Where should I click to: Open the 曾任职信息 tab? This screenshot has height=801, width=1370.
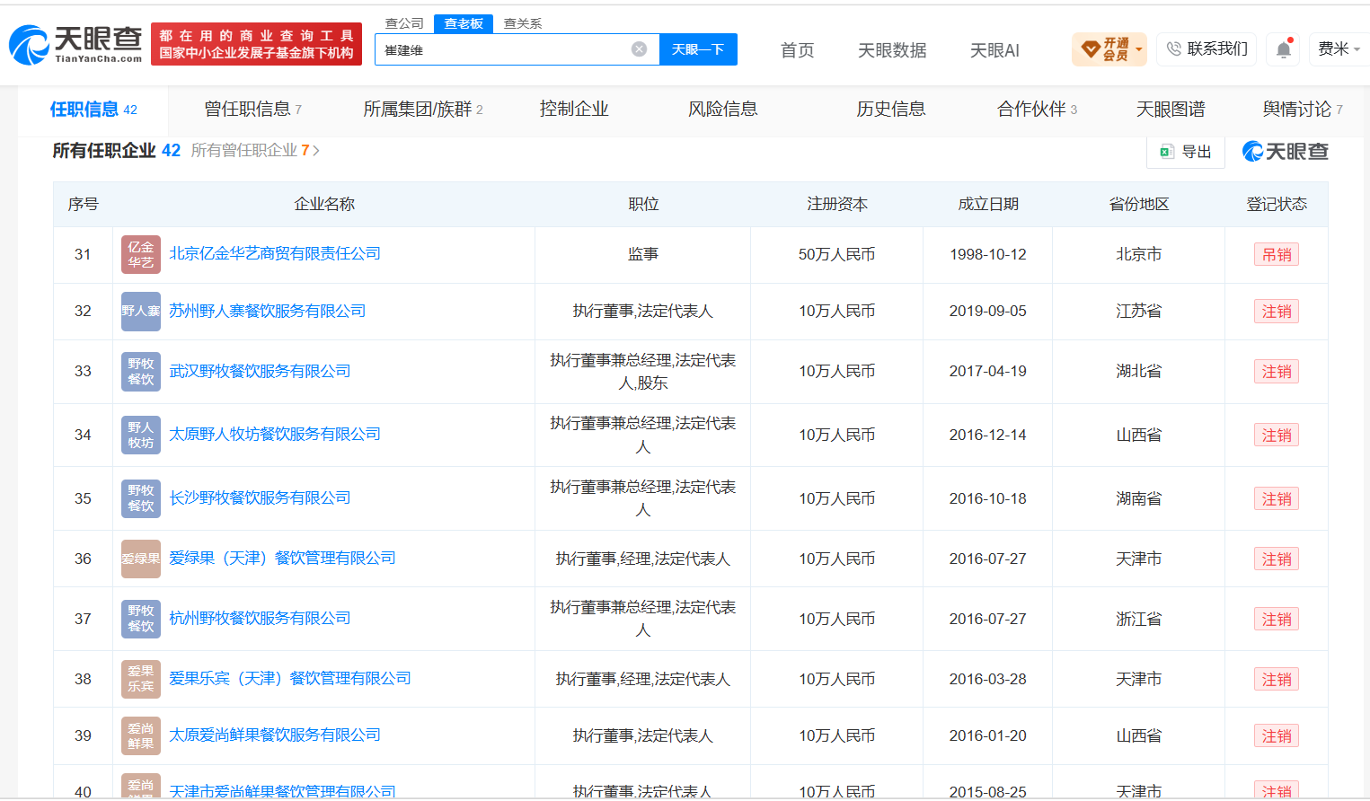click(x=252, y=110)
